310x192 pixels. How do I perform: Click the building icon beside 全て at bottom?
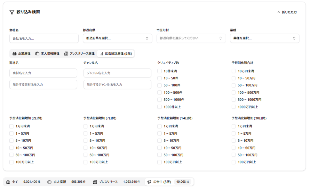point(8,182)
